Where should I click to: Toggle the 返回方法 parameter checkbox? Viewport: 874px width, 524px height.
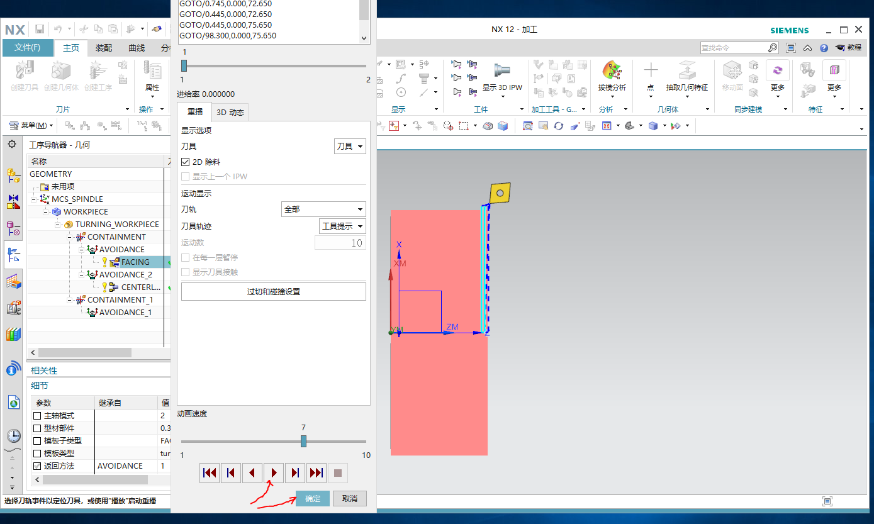[37, 466]
